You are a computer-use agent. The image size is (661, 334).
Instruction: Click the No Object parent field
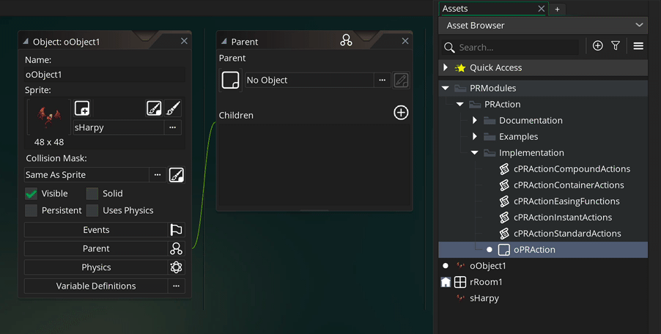(x=309, y=80)
